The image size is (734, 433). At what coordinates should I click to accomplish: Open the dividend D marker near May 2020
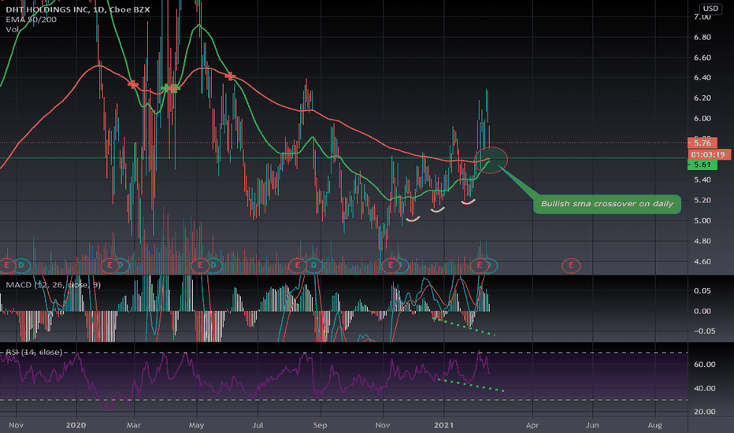point(214,266)
